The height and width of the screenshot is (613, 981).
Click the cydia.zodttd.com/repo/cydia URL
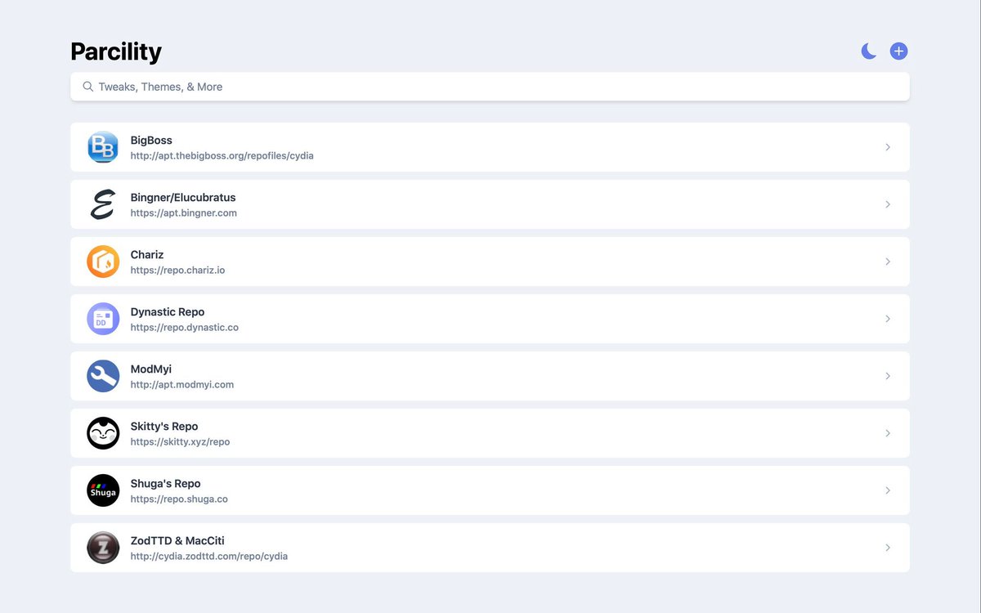click(209, 556)
